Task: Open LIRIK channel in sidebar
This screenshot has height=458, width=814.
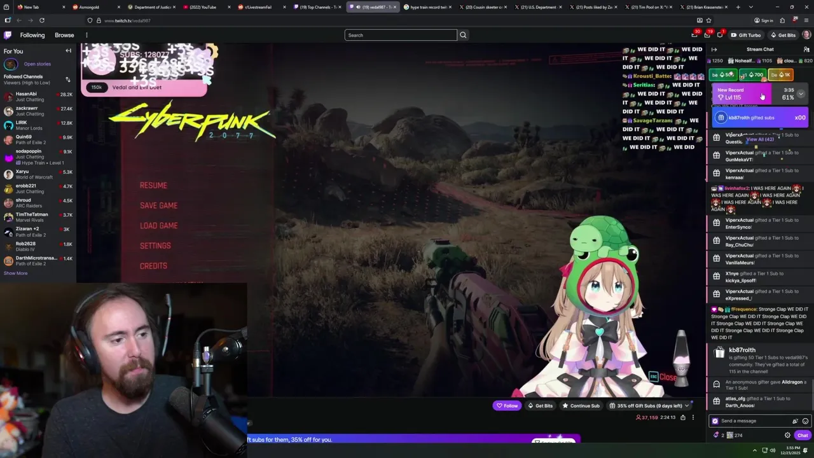Action: pos(38,125)
